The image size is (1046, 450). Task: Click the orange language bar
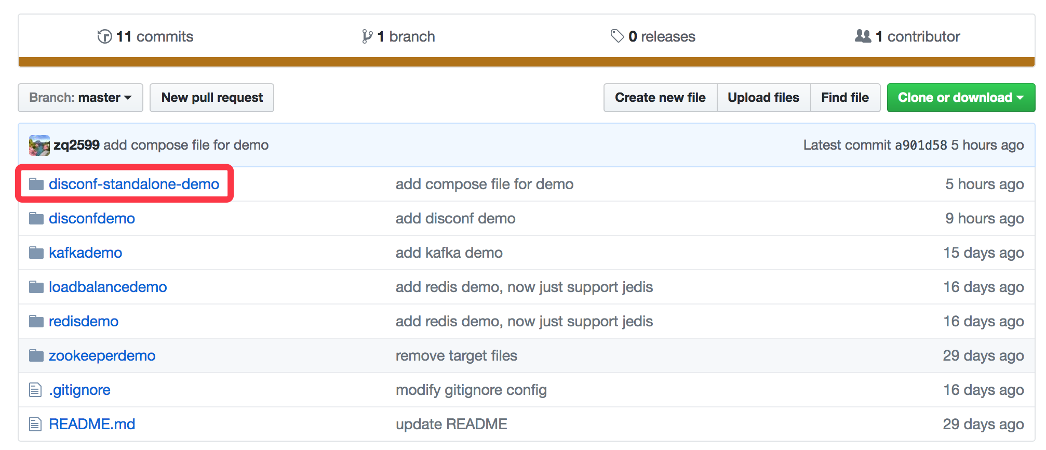coord(526,62)
